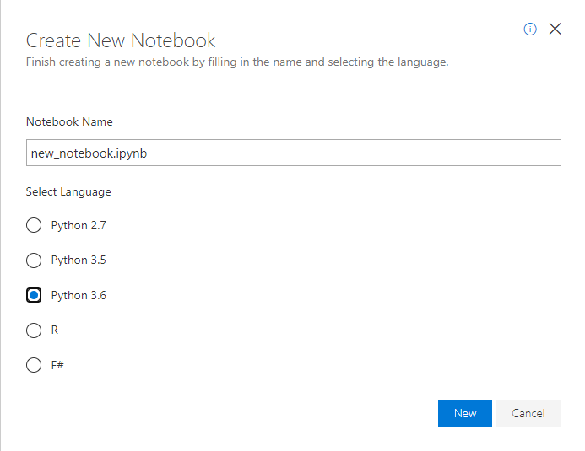Close the Create New Notebook dialog

[x=555, y=29]
